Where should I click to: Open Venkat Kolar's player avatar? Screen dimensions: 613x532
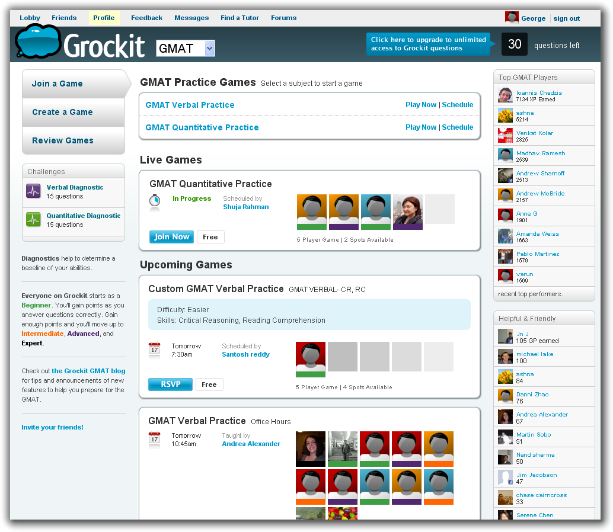click(505, 136)
